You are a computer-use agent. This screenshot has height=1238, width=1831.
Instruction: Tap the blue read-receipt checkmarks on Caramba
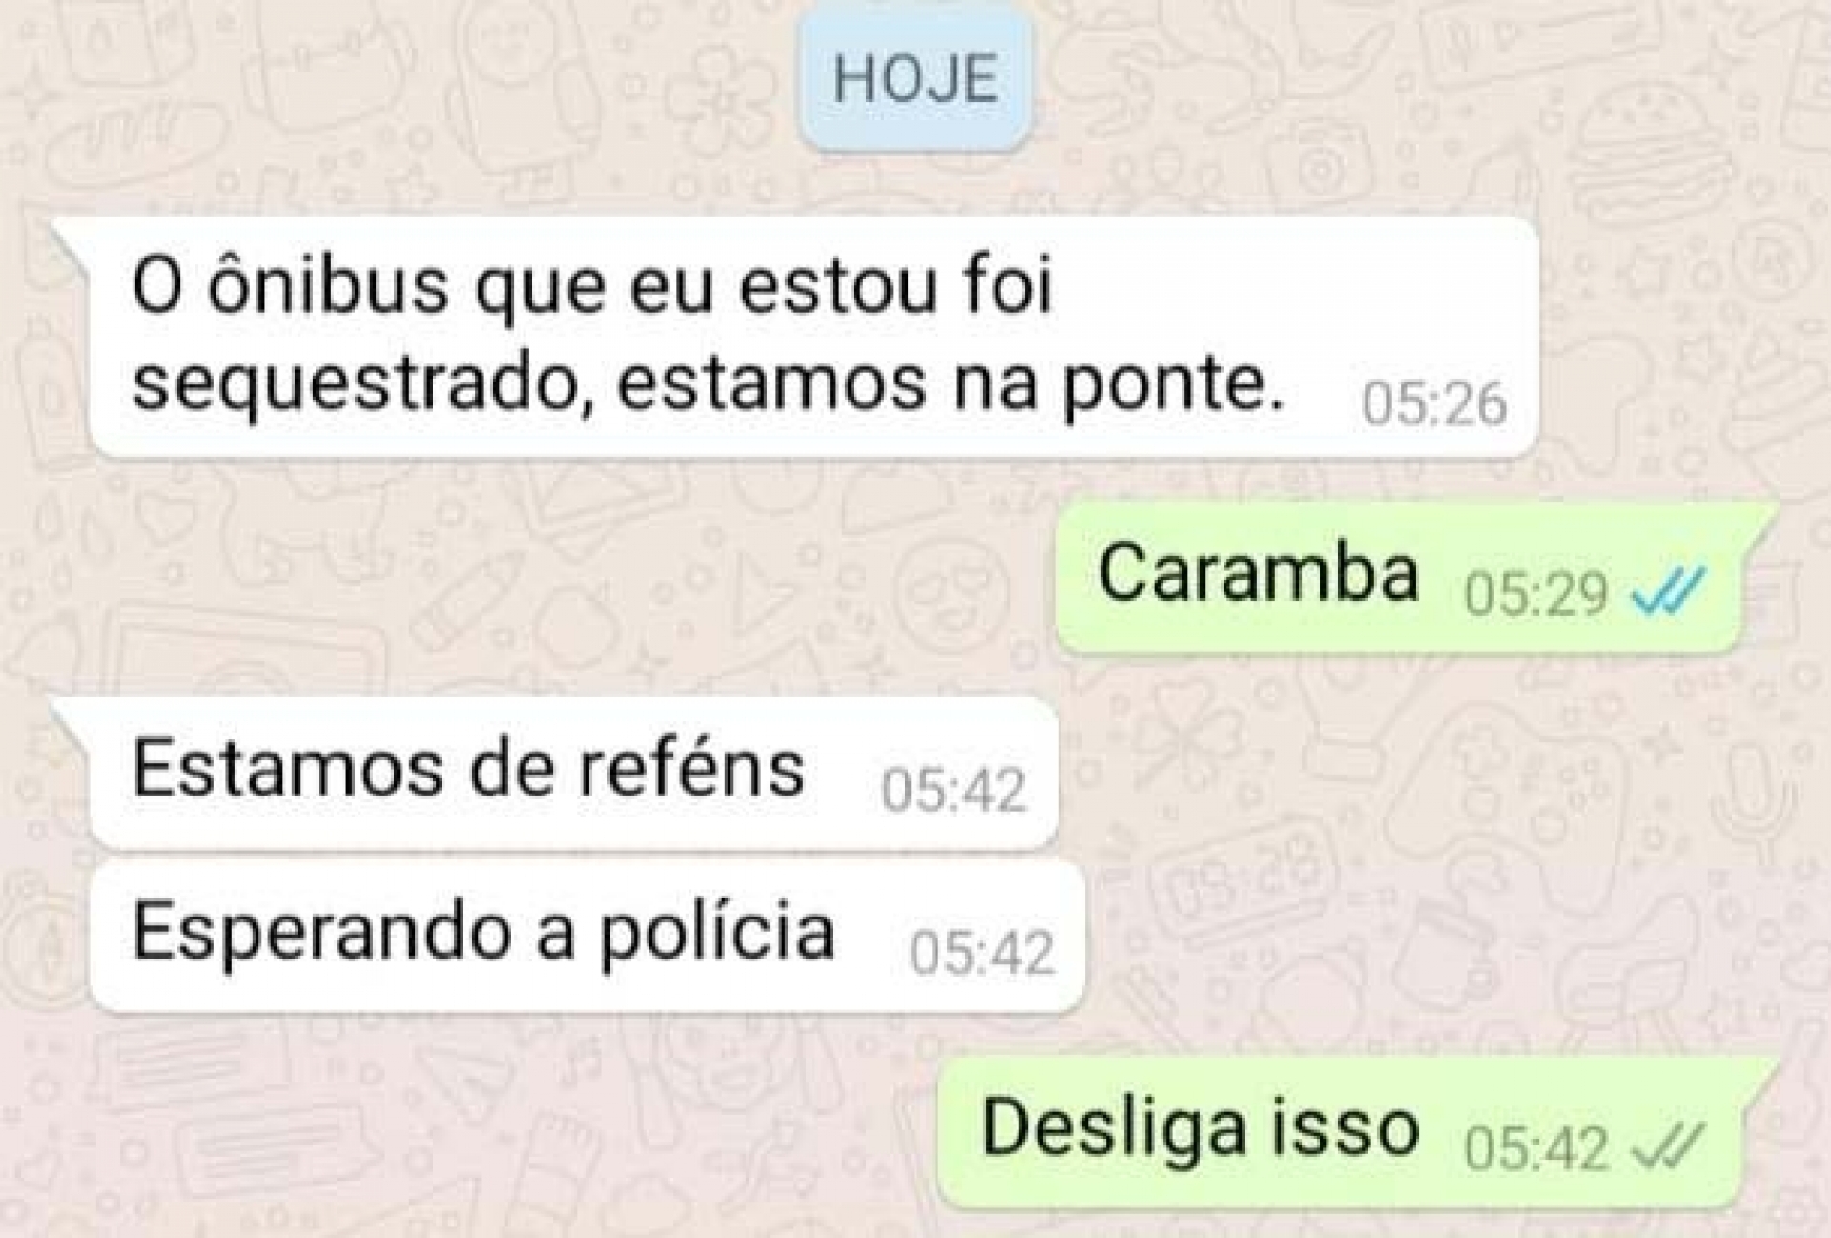coord(1668,592)
